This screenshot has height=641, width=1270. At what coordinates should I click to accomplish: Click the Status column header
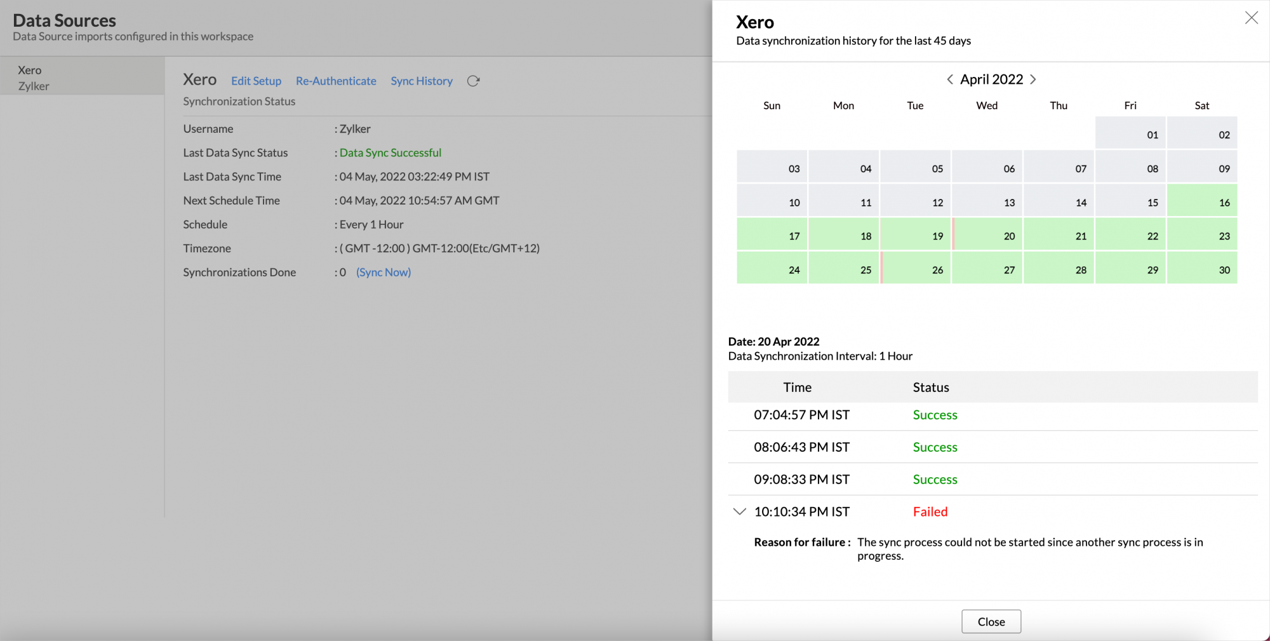[931, 387]
